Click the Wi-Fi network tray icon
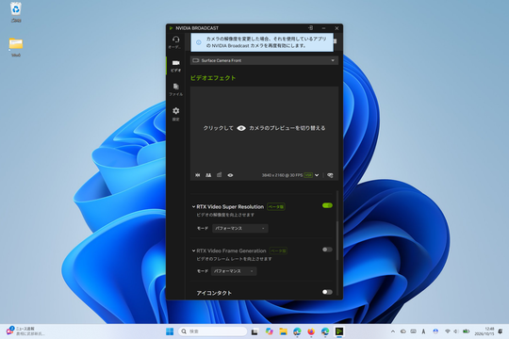509x339 pixels. pos(448,331)
